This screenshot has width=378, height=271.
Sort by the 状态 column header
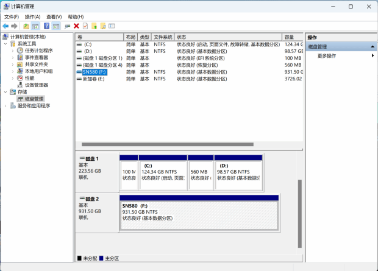[x=228, y=37]
